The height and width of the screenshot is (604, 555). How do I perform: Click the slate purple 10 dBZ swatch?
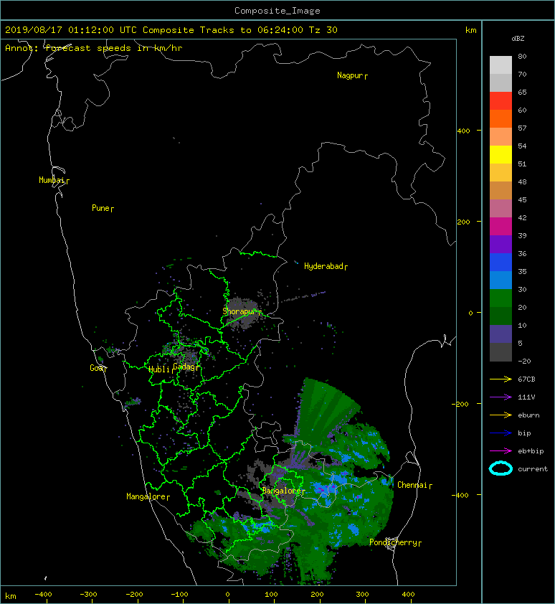(x=501, y=334)
